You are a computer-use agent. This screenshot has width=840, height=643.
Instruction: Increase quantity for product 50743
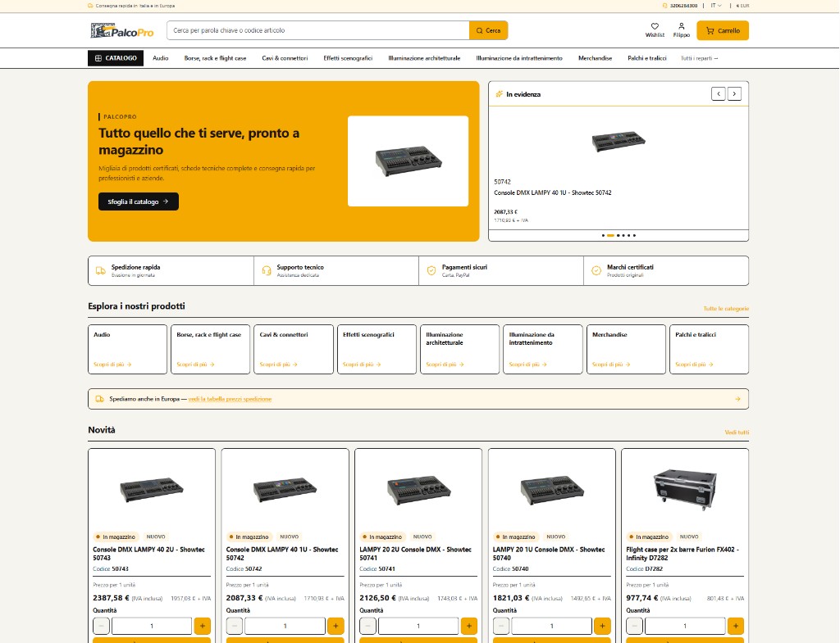(x=203, y=626)
